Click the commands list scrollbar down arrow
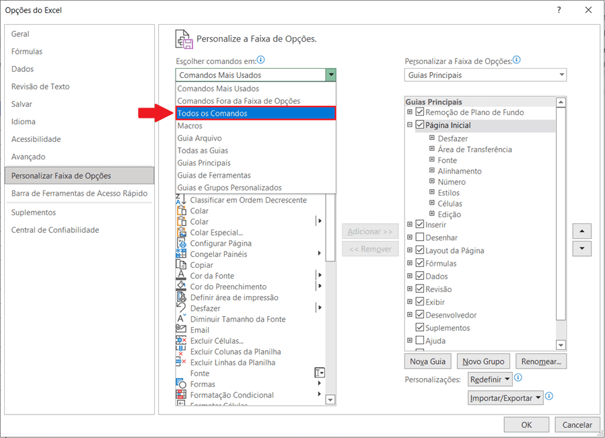Viewport: 605px width, 438px height. pos(330,400)
